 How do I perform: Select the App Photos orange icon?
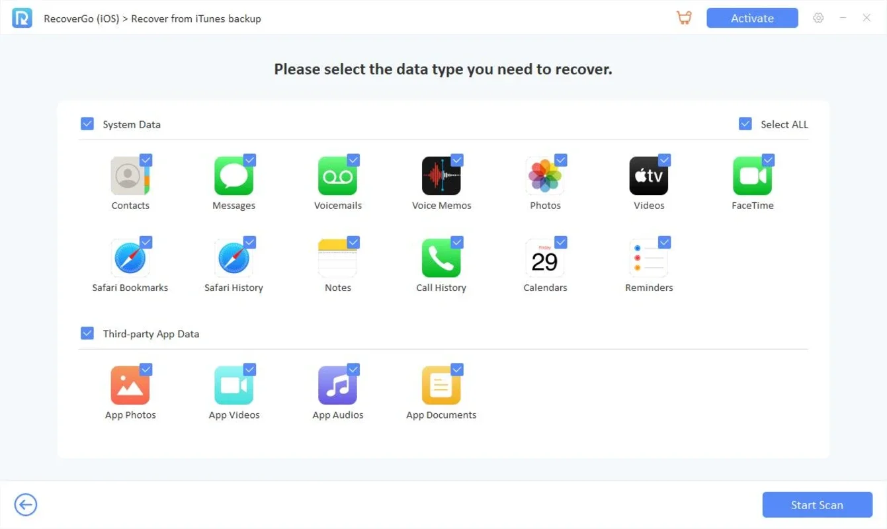[130, 386]
